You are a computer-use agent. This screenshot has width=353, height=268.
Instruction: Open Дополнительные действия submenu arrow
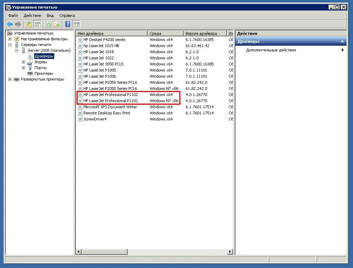343,50
